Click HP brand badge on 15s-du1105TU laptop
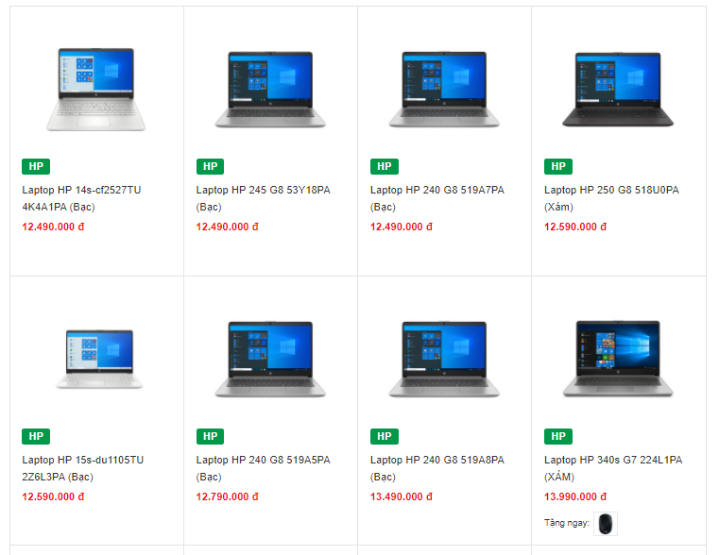 tap(36, 436)
